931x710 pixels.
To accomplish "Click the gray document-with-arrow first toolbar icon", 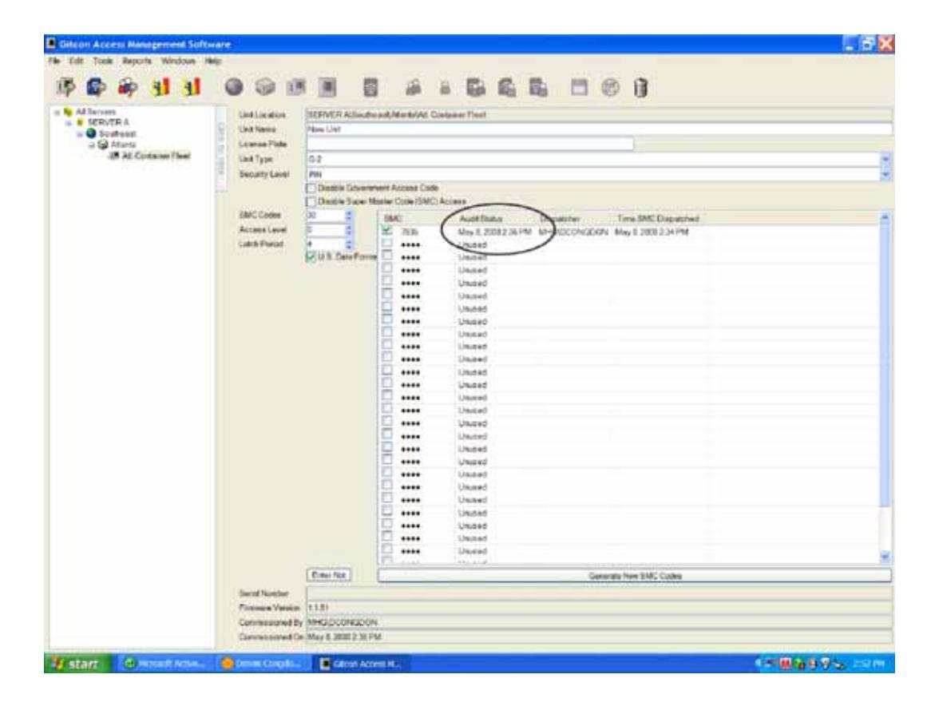I will [65, 87].
